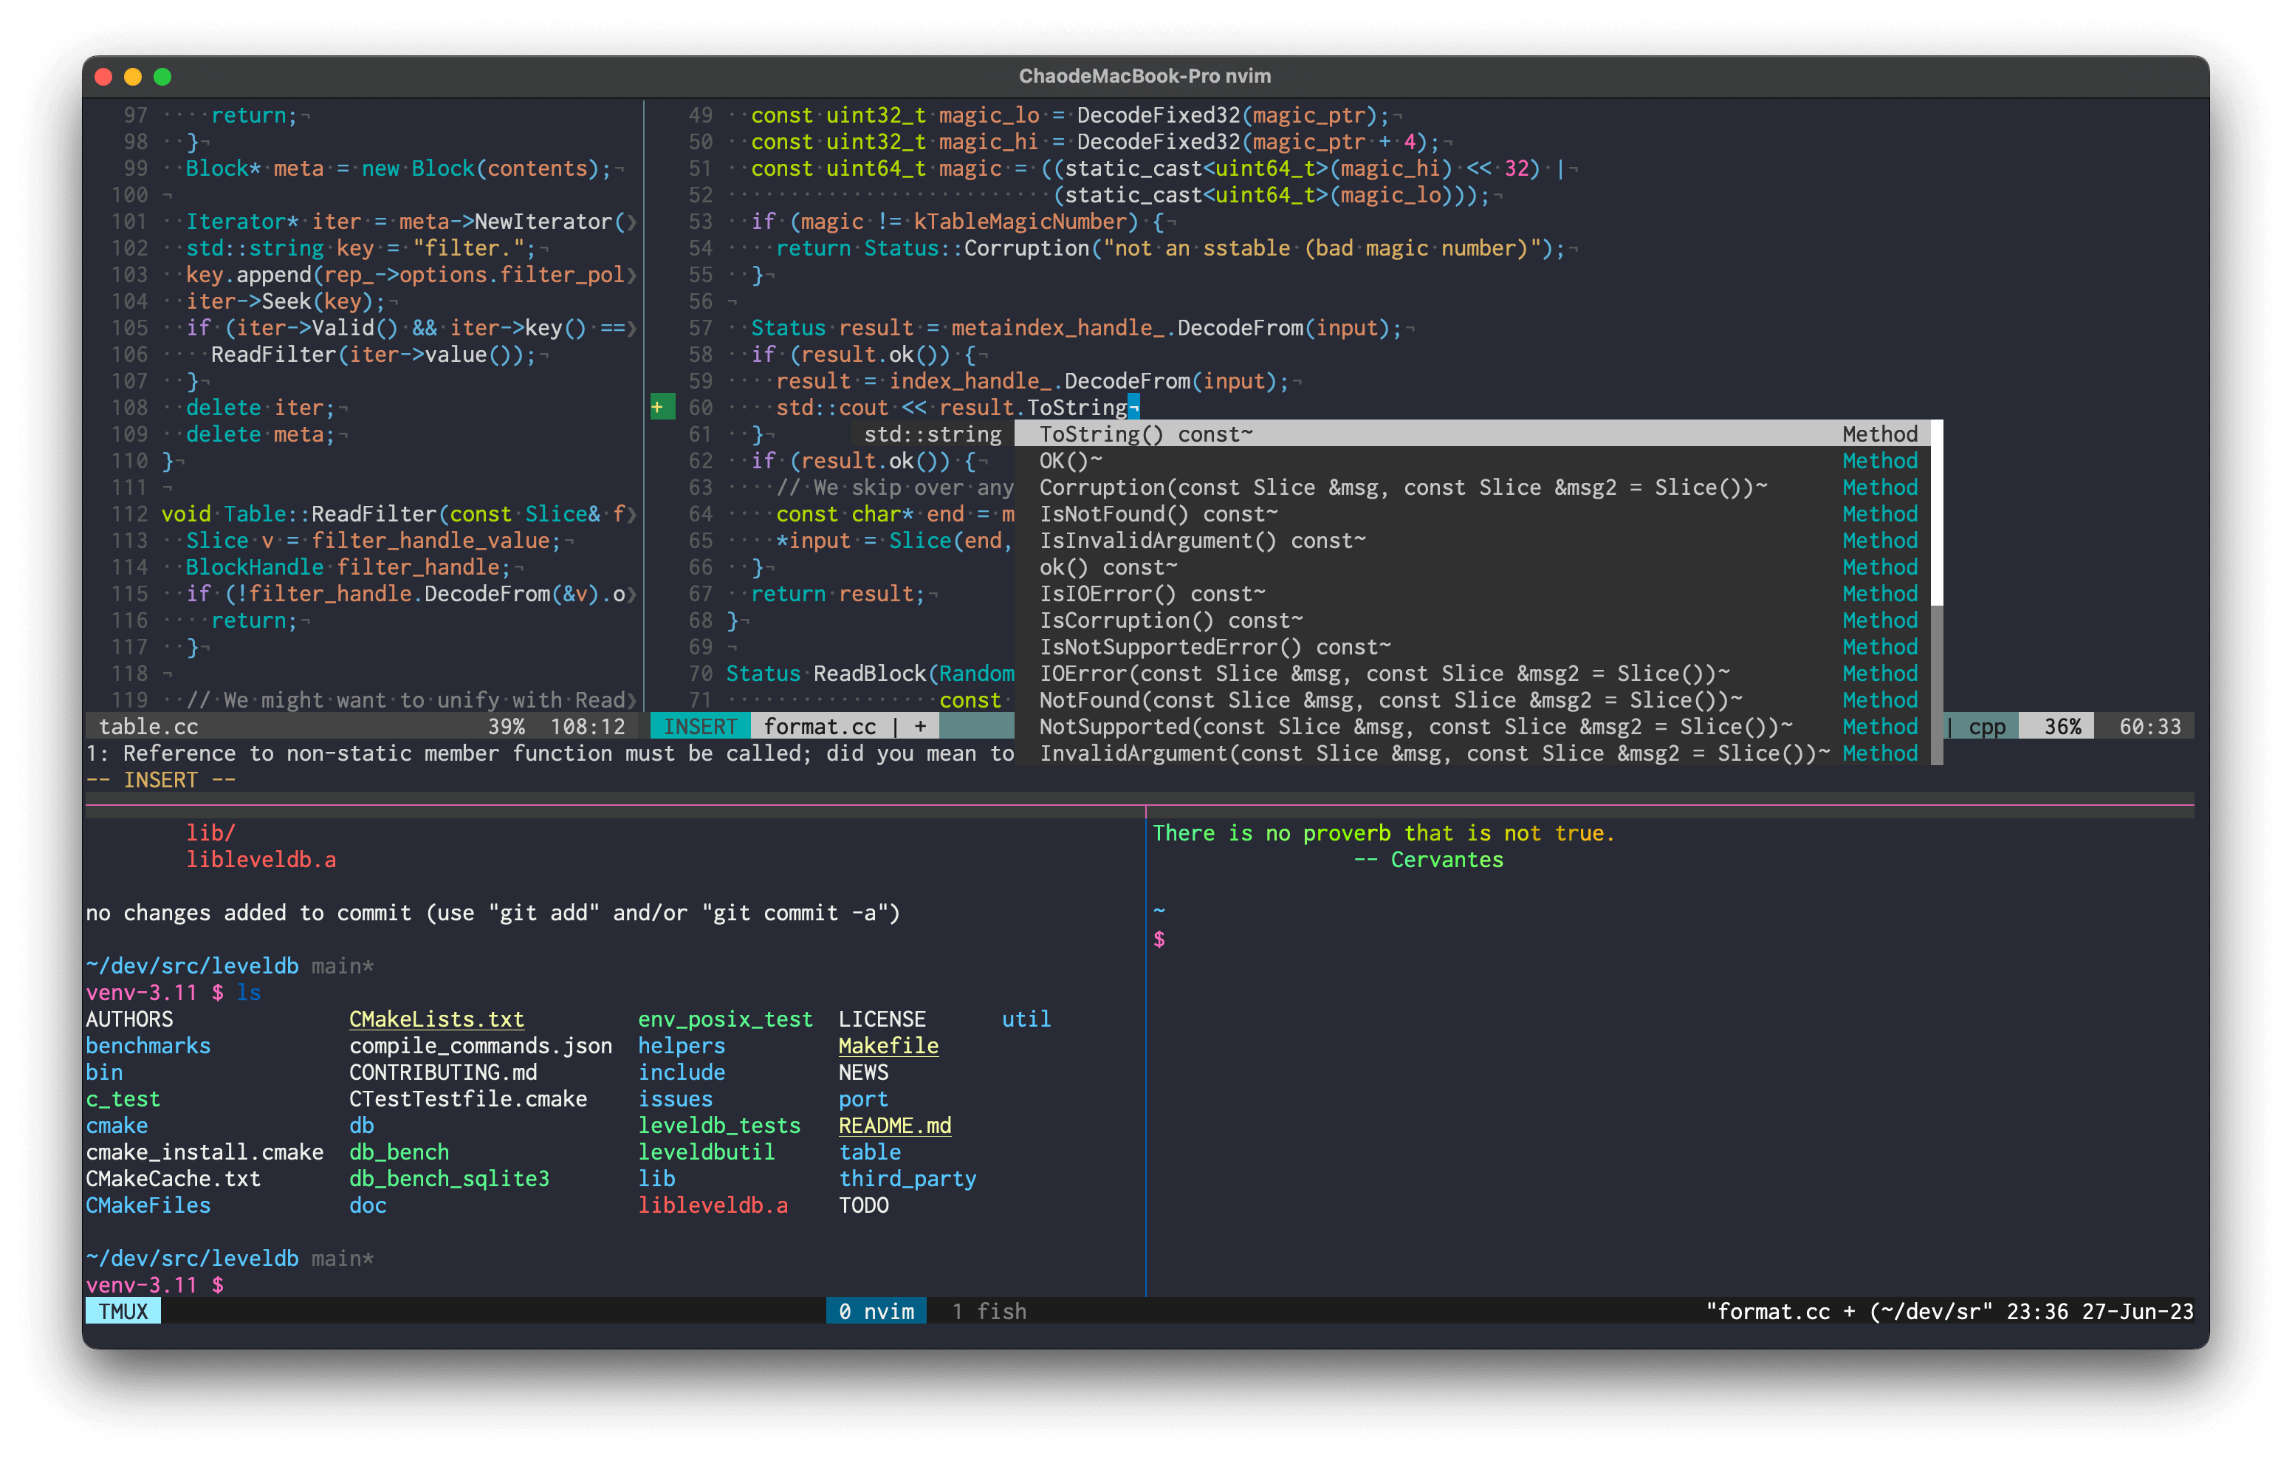Screen dimensions: 2292x1458
Task: Click the CMakeLists.txt filename in terminal
Action: coord(436,1019)
